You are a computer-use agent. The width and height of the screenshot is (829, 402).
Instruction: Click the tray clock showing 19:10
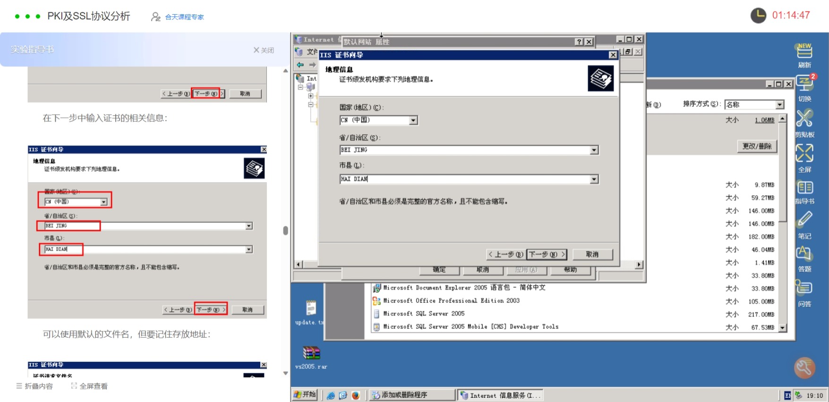(x=814, y=396)
